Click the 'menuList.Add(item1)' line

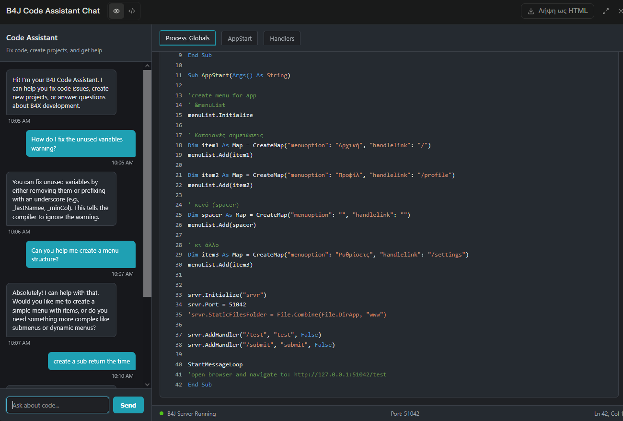pyautogui.click(x=220, y=155)
